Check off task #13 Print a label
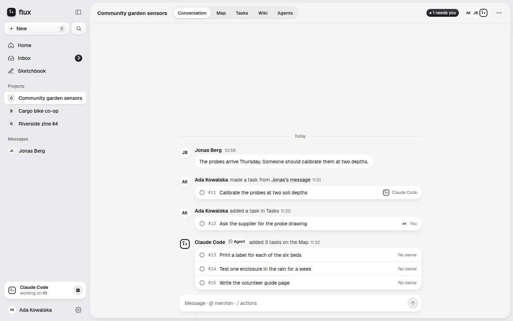 point(202,255)
